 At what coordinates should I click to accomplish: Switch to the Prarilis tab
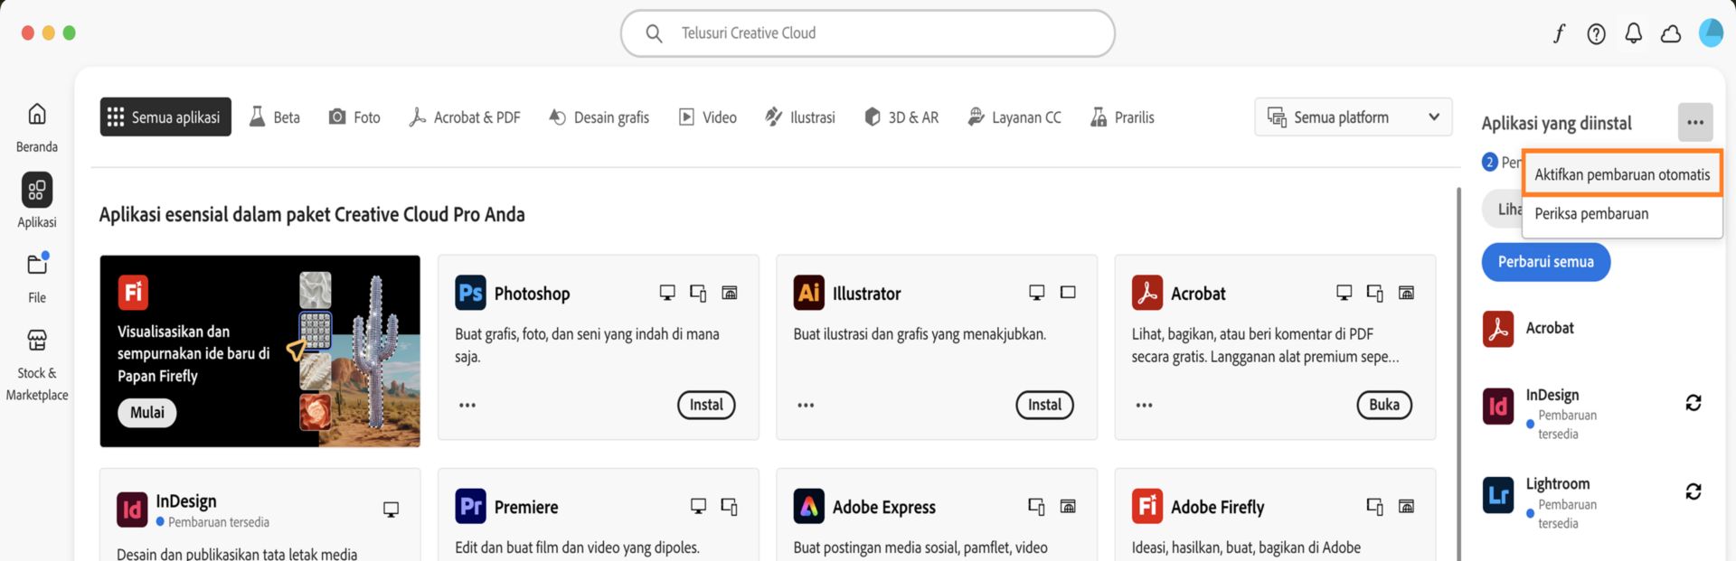(1122, 117)
